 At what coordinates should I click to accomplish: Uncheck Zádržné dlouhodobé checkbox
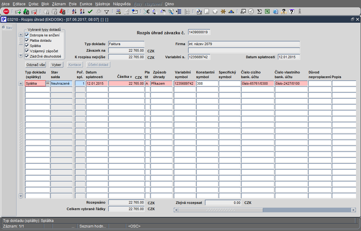27,56
